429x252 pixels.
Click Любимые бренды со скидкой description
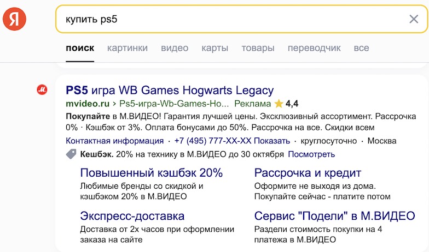141,191
